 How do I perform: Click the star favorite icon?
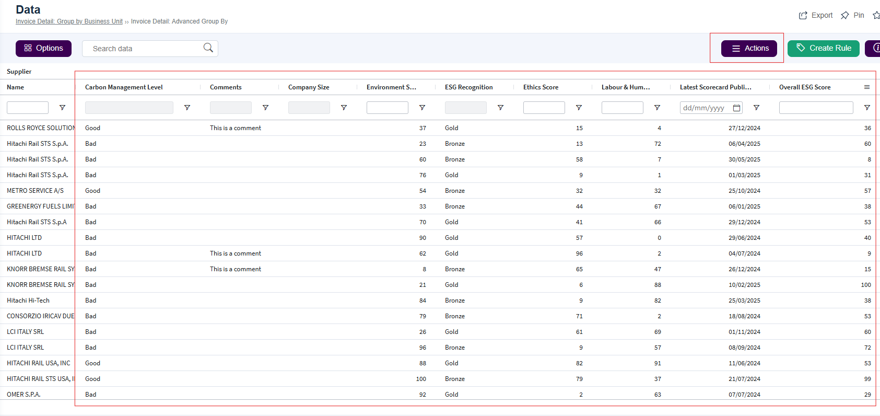point(876,15)
